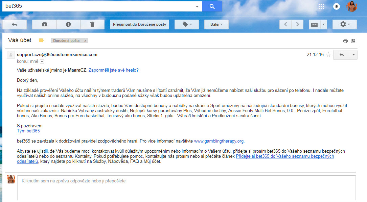Click the blue search magnifier button
367x202 pixels.
point(212,6)
